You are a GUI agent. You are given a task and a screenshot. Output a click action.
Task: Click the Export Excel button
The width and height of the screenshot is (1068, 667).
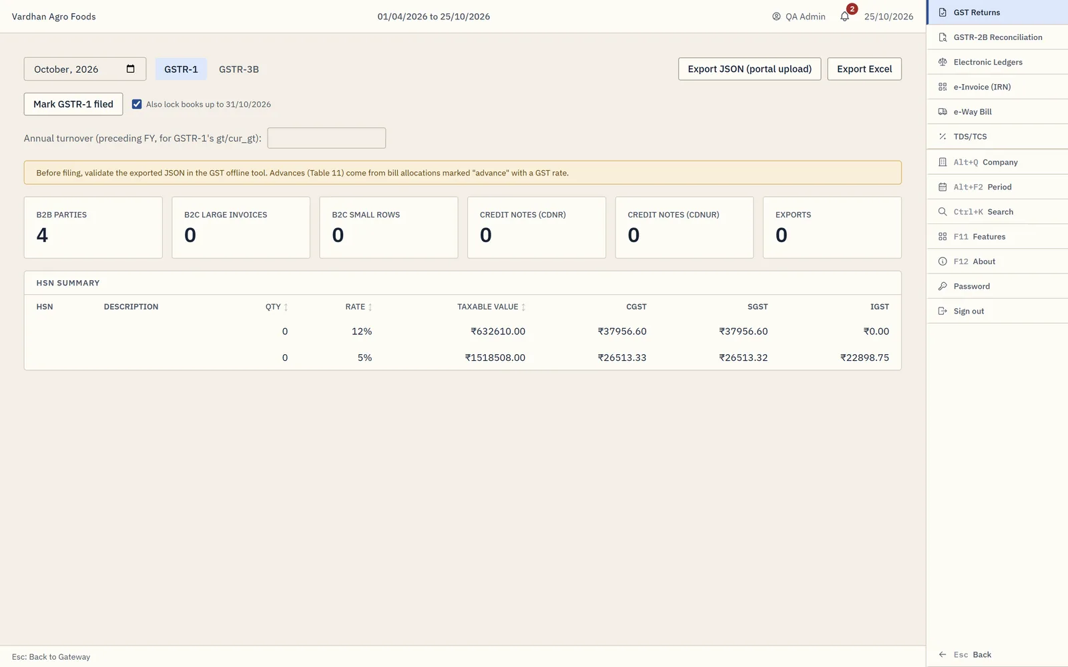[x=864, y=69]
